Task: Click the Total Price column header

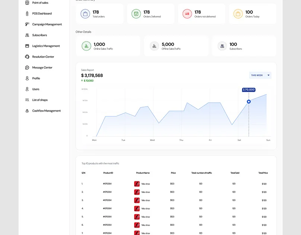Action: 263,173
